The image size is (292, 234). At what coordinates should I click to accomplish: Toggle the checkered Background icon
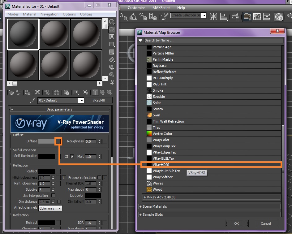pos(112,37)
